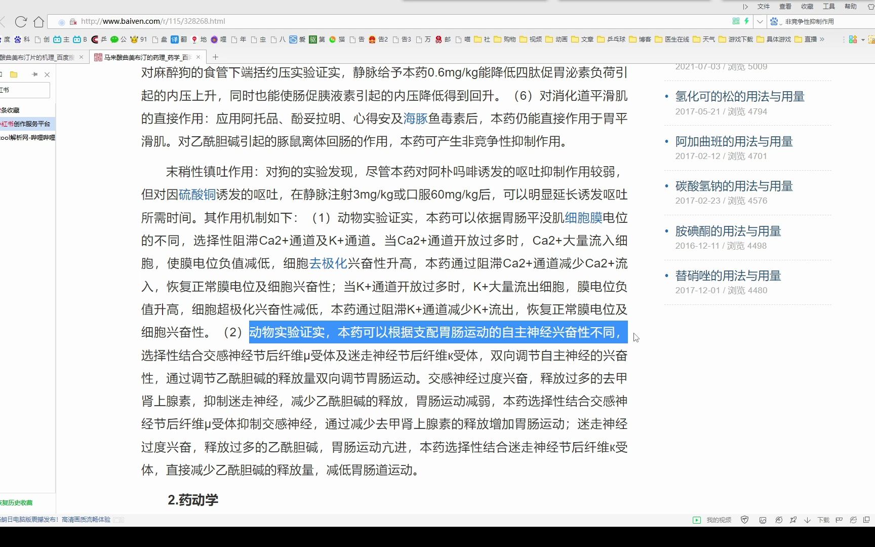Open the 91 bookmark with Pikachu icon
Screen dimensions: 875x547
point(139,39)
